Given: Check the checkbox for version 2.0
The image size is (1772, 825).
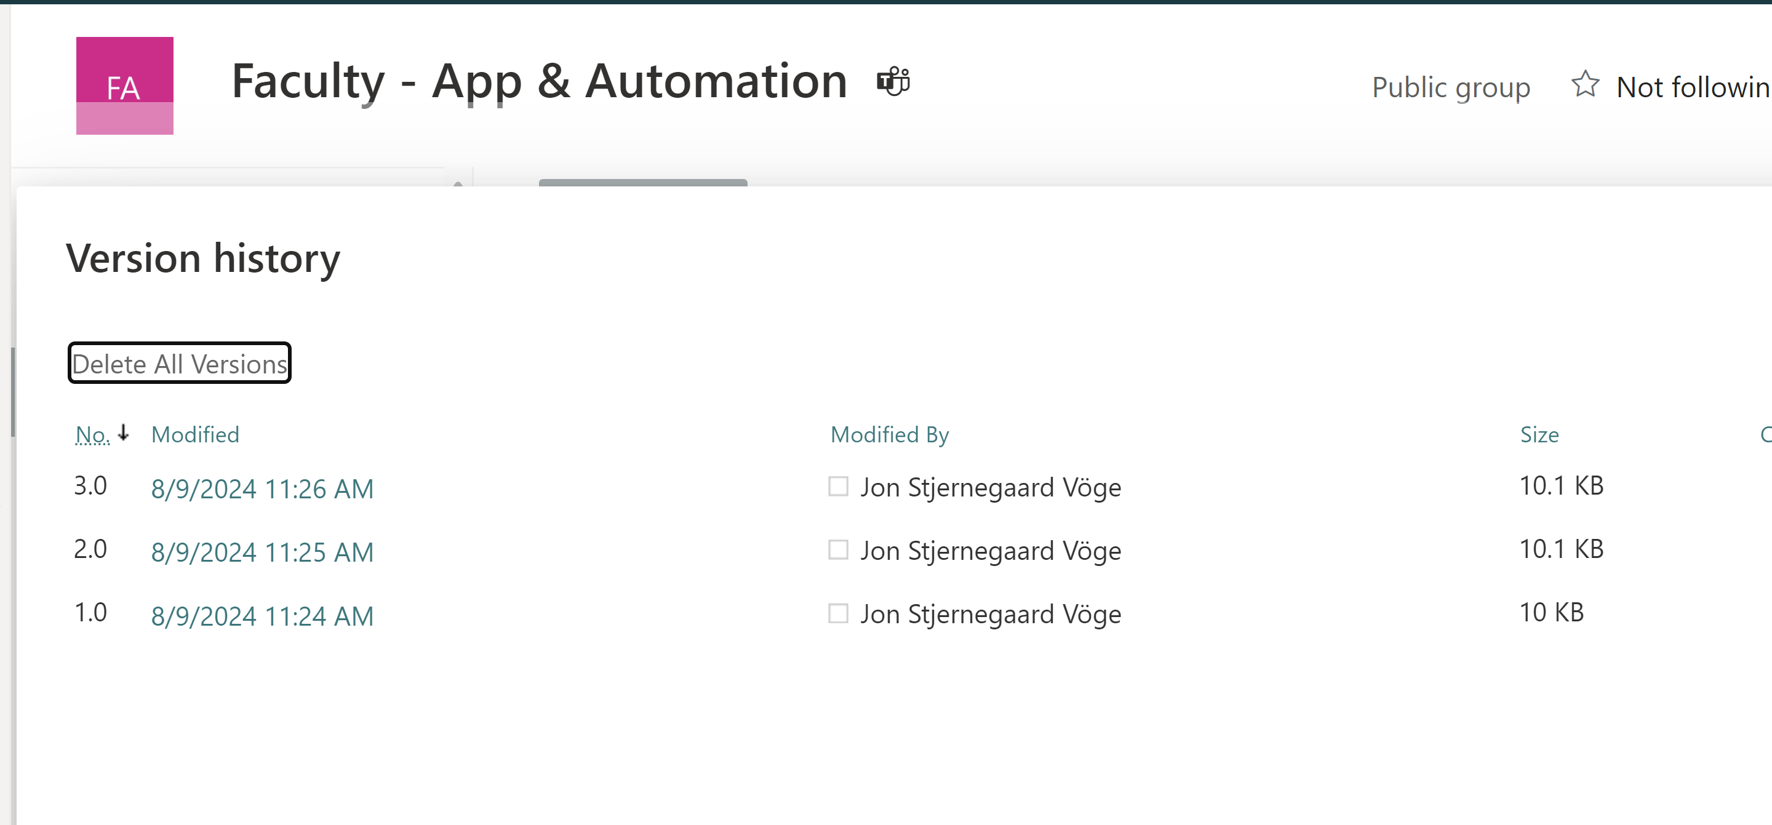Looking at the screenshot, I should pyautogui.click(x=839, y=550).
